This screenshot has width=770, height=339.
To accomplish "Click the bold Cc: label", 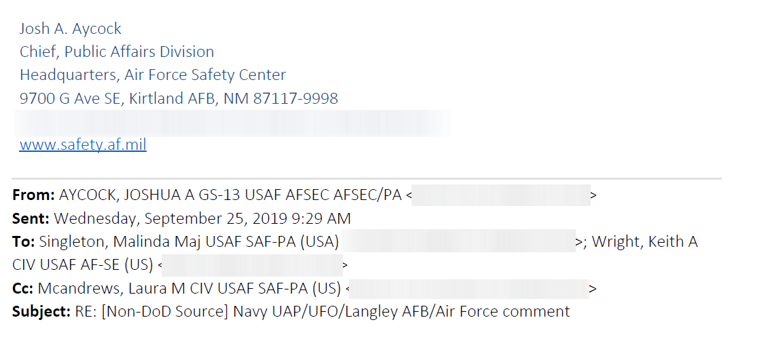I will (x=23, y=288).
